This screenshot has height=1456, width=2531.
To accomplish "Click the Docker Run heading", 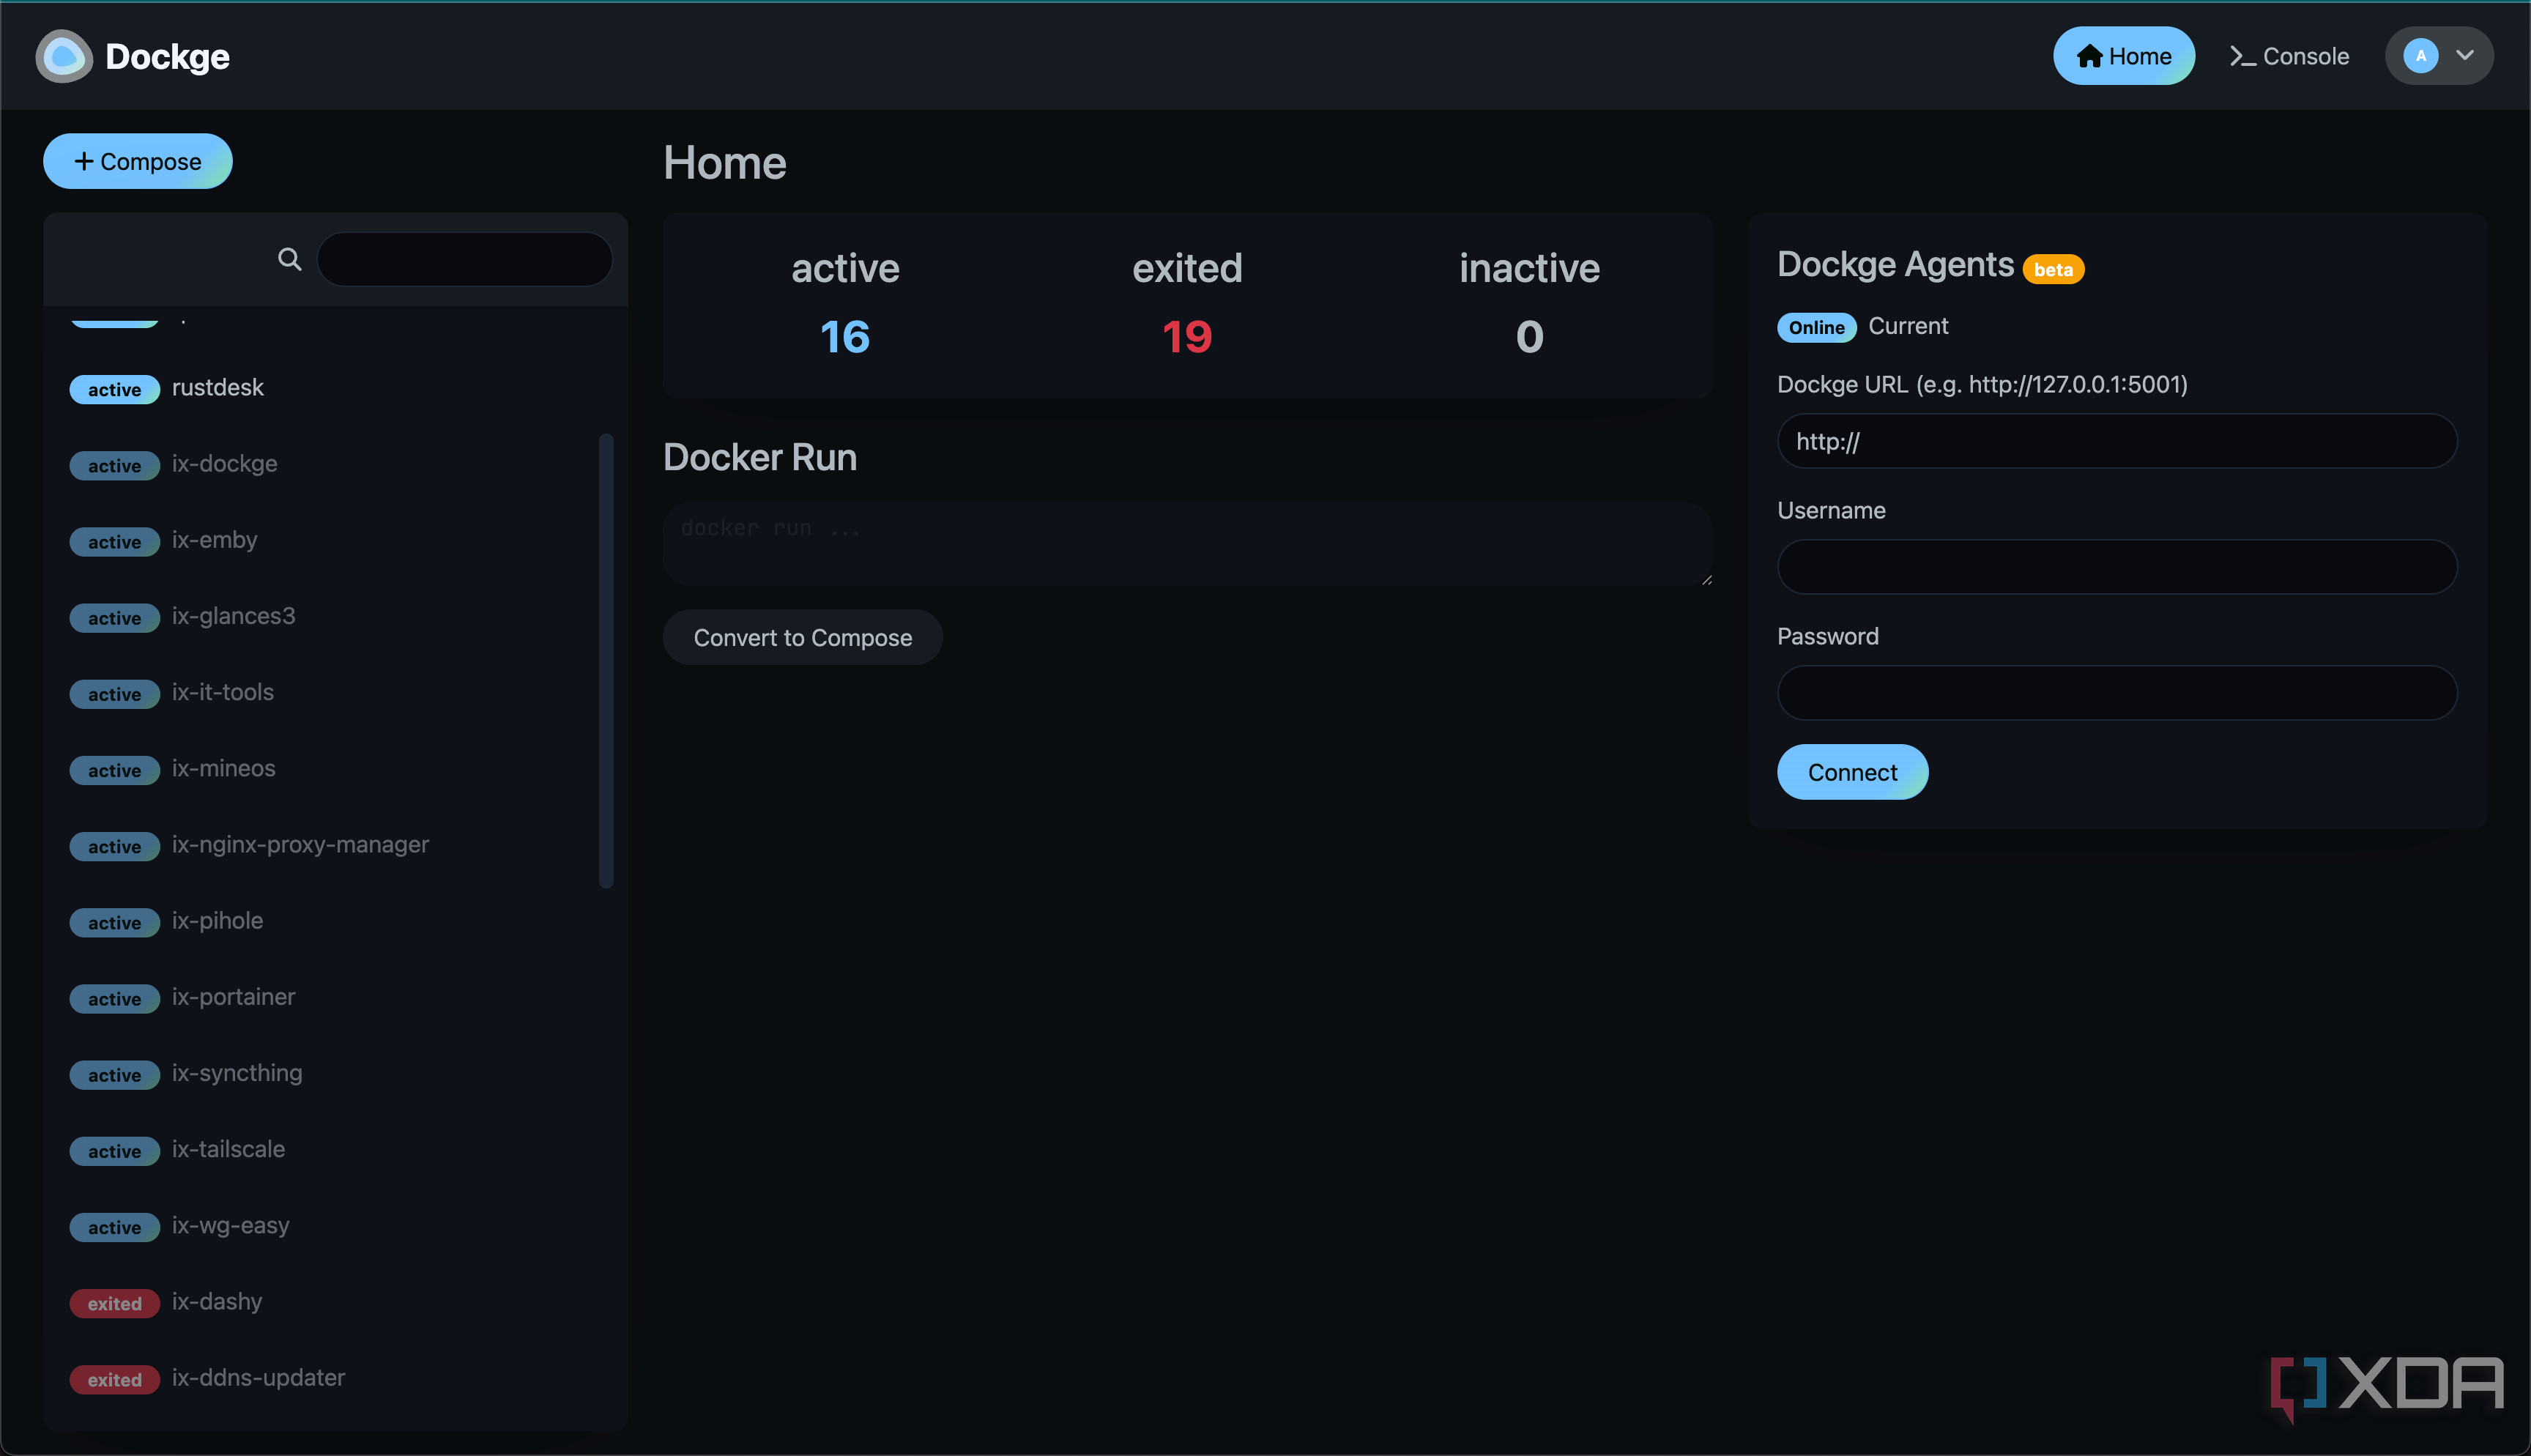I will click(759, 457).
